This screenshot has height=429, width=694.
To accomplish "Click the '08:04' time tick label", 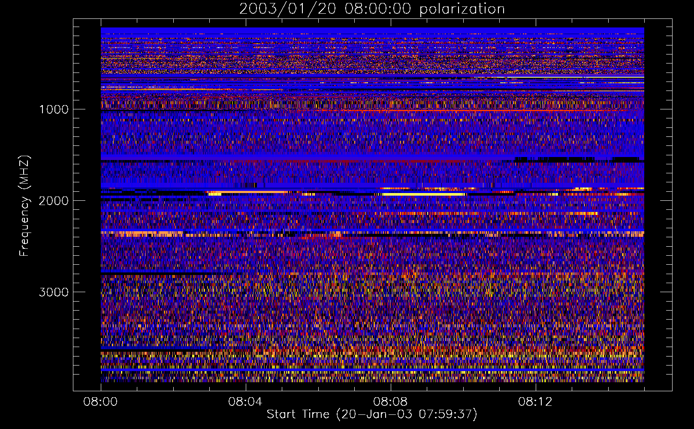I will pyautogui.click(x=245, y=402).
